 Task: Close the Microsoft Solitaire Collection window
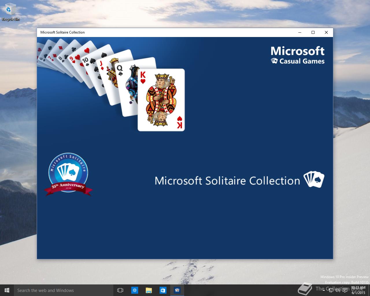326,32
